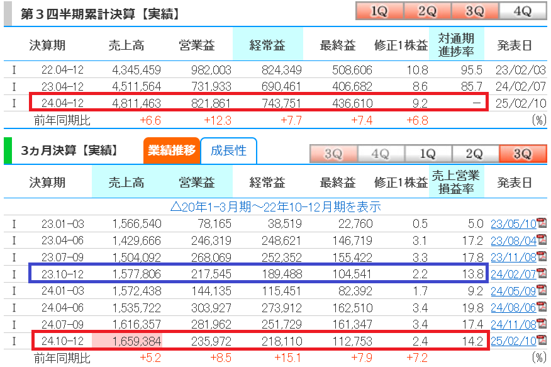
Task: Click highlighted 経常益 header in cumulative table
Action: [267, 45]
